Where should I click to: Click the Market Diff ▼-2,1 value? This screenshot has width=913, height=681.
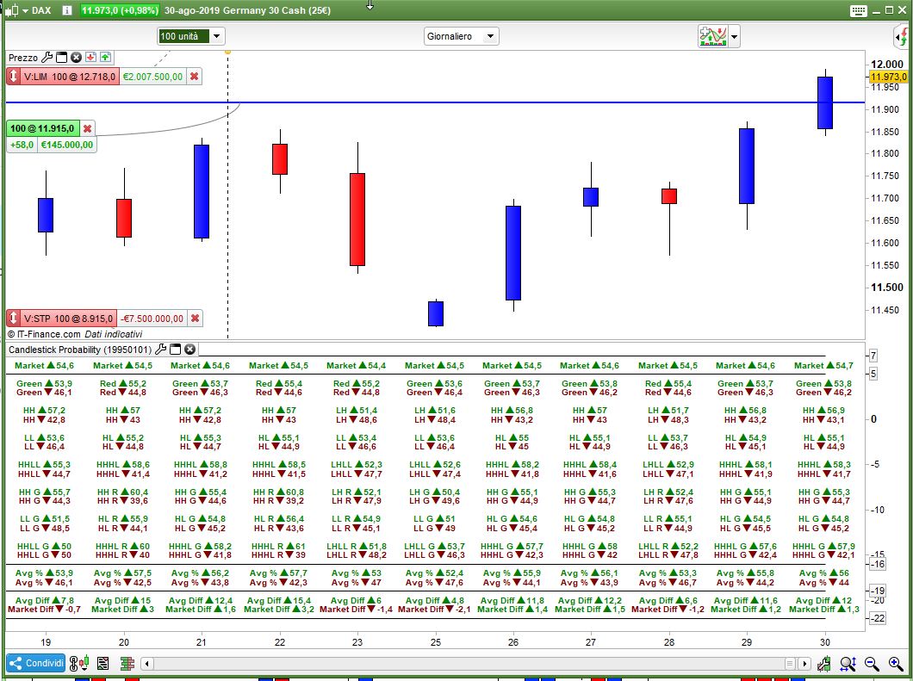coord(434,610)
